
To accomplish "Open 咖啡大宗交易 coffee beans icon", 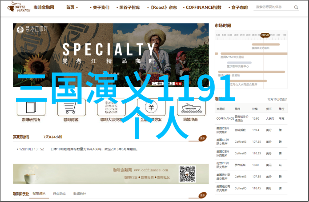I will 111,108.
